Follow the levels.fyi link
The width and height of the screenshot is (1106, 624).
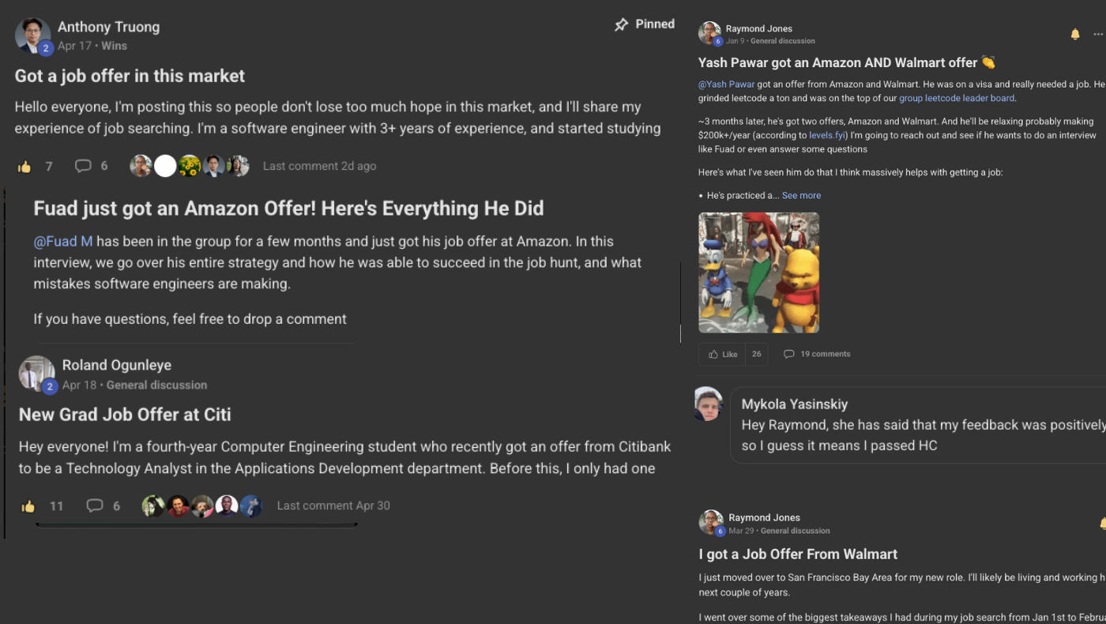coord(828,135)
